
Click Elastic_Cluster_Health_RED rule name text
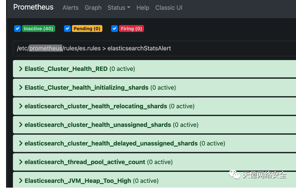[x=66, y=69]
